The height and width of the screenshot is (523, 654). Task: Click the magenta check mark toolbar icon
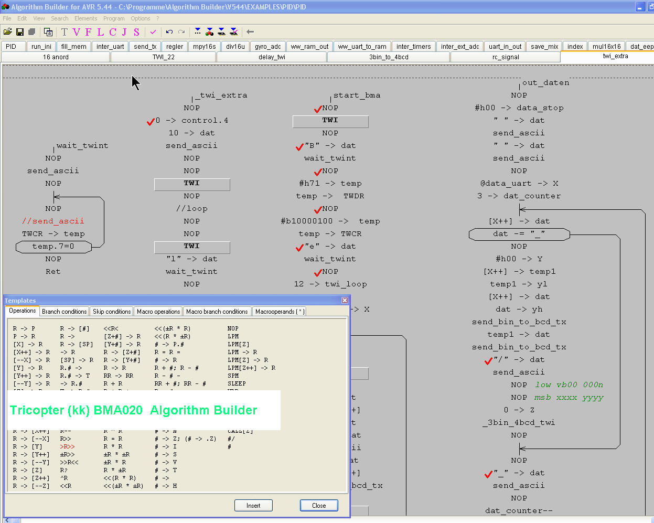pos(153,32)
